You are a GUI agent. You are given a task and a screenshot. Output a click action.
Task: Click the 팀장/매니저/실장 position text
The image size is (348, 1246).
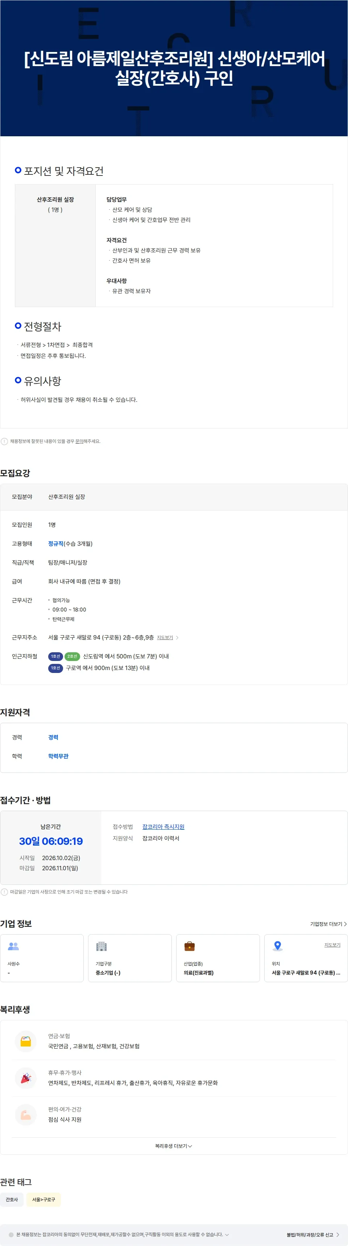67,562
